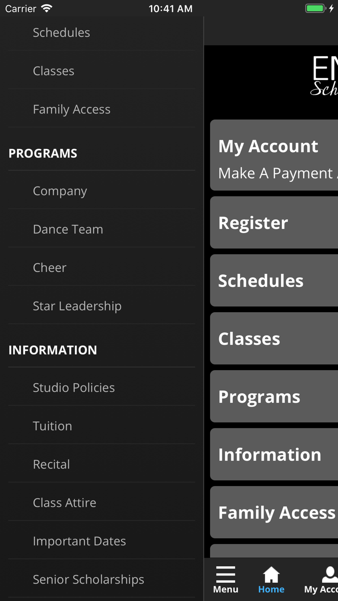The height and width of the screenshot is (601, 338).
Task: View Studio Policies from the menu
Action: [x=74, y=387]
